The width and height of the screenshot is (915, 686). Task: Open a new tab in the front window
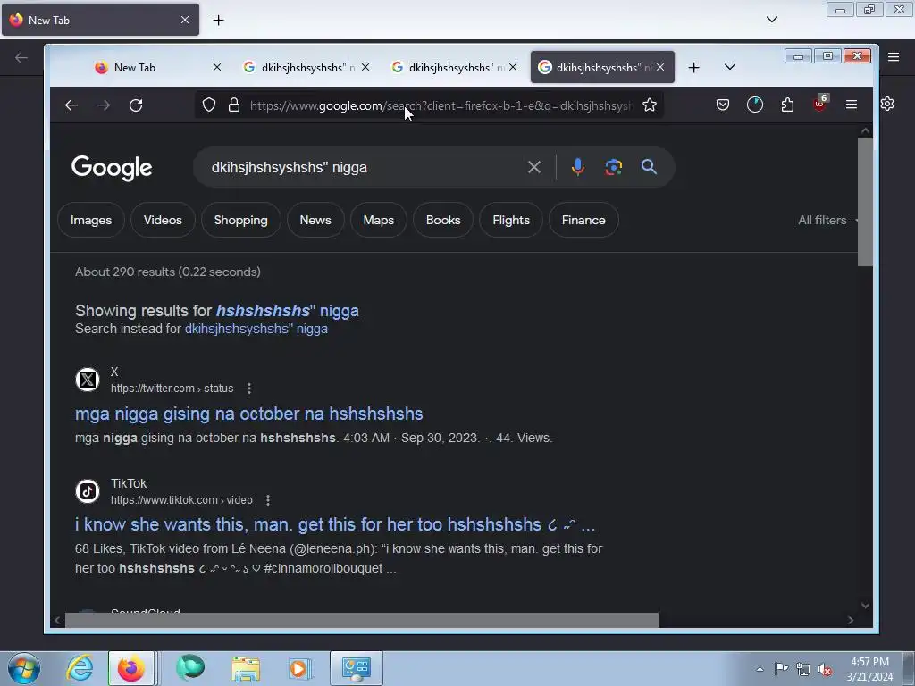pos(693,68)
